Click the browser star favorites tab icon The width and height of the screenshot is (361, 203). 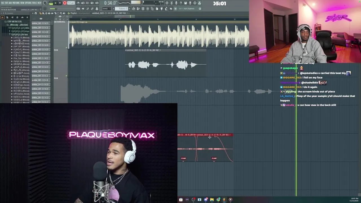tap(27, 17)
